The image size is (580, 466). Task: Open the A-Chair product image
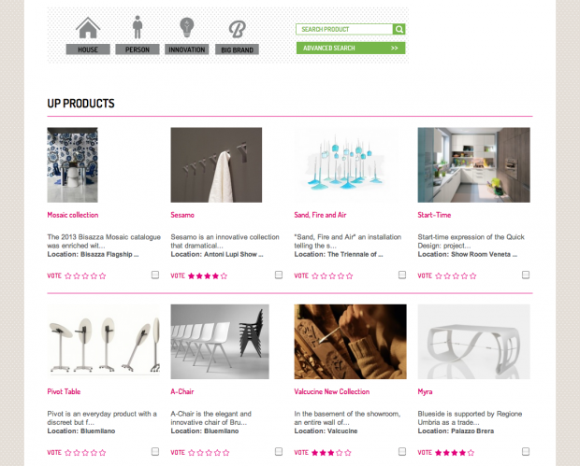[220, 341]
